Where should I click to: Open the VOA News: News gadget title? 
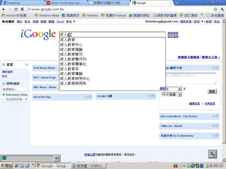44,68
